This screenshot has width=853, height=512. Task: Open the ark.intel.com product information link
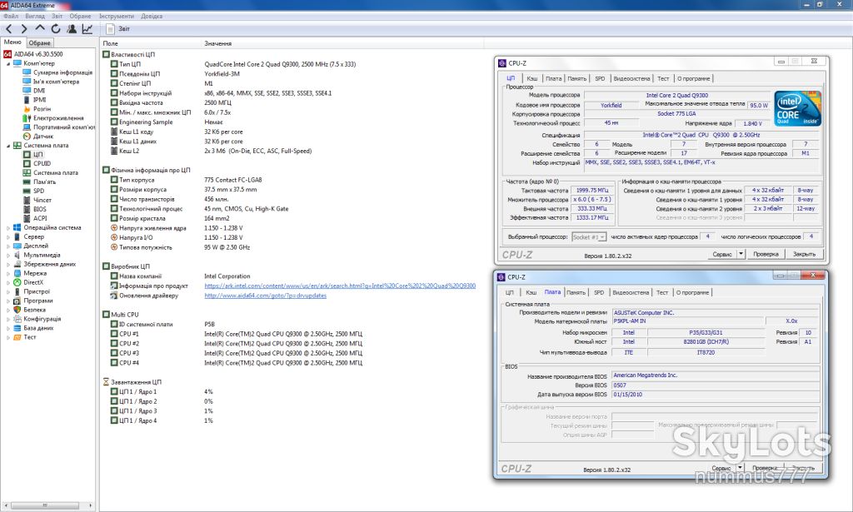tap(340, 286)
